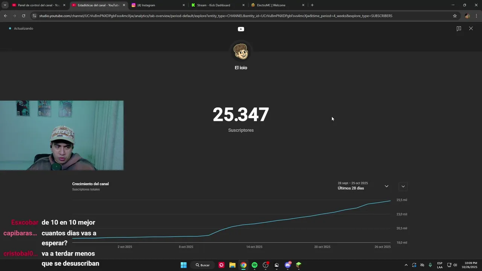Open the ESP LAA language switcher
Viewport: 482px width, 271px height.
click(x=440, y=265)
